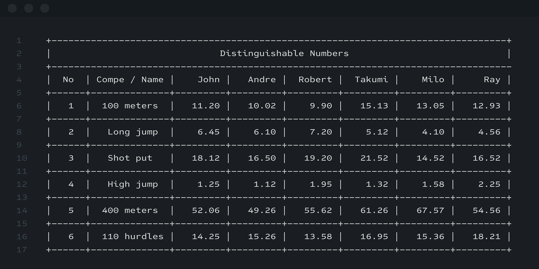
Task: Click the "Long jump" row label
Action: click(x=133, y=132)
